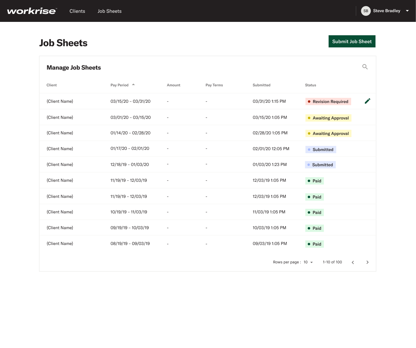
Task: Click the Revision Required status badge
Action: click(328, 102)
